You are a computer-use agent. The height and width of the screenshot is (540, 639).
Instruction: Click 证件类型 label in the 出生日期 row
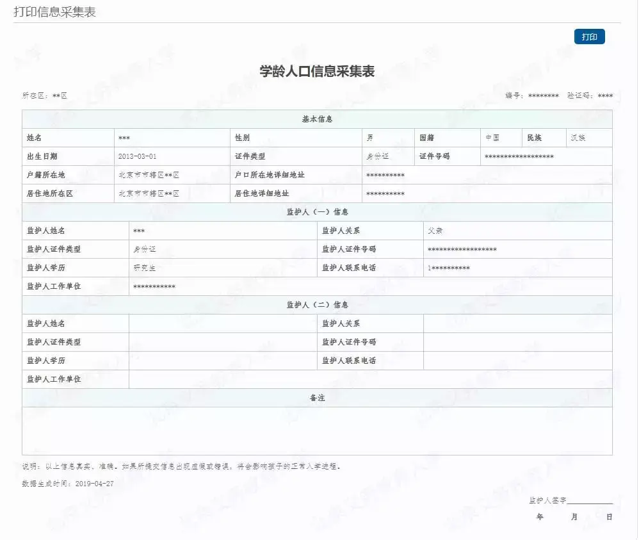click(250, 156)
